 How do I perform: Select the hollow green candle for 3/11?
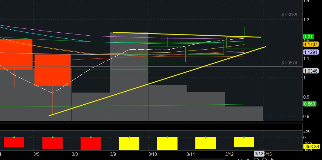[206, 48]
